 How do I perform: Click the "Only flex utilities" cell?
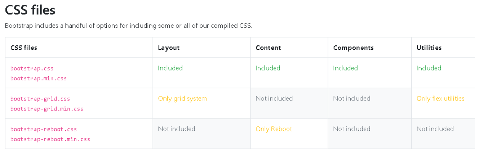pyautogui.click(x=440, y=99)
